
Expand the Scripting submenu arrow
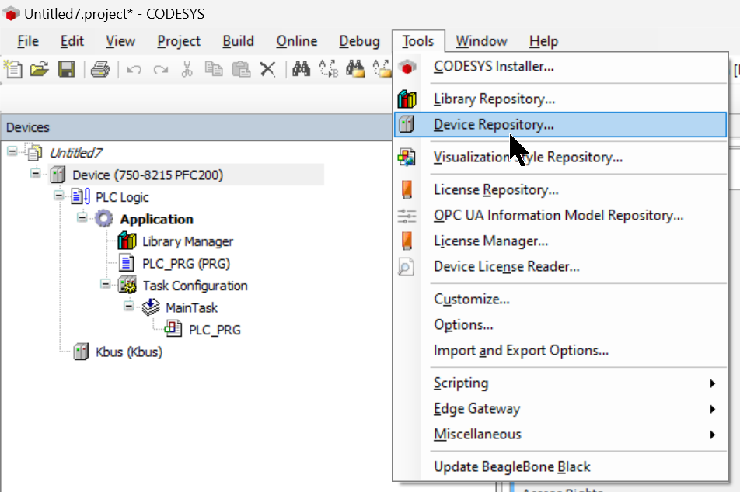click(713, 383)
